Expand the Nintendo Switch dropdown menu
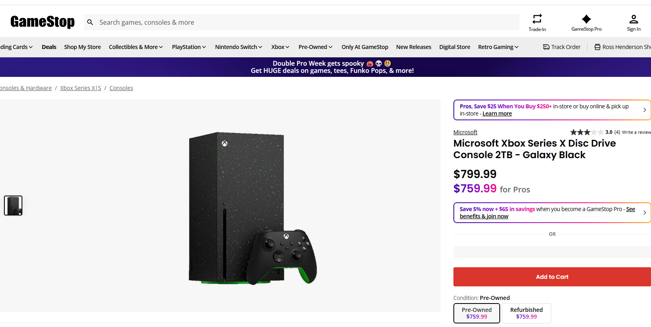This screenshot has height=327, width=651. coord(238,47)
